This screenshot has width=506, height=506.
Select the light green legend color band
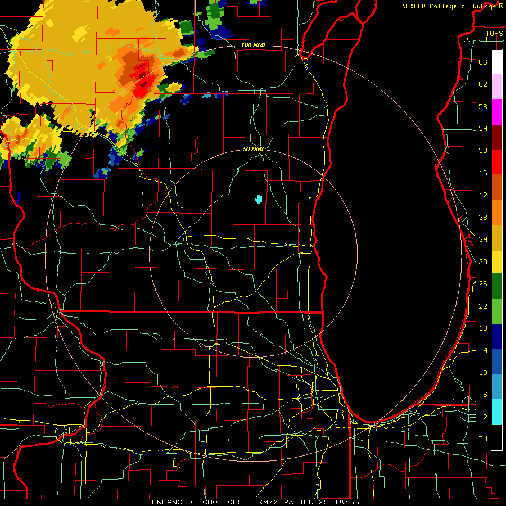(x=496, y=311)
